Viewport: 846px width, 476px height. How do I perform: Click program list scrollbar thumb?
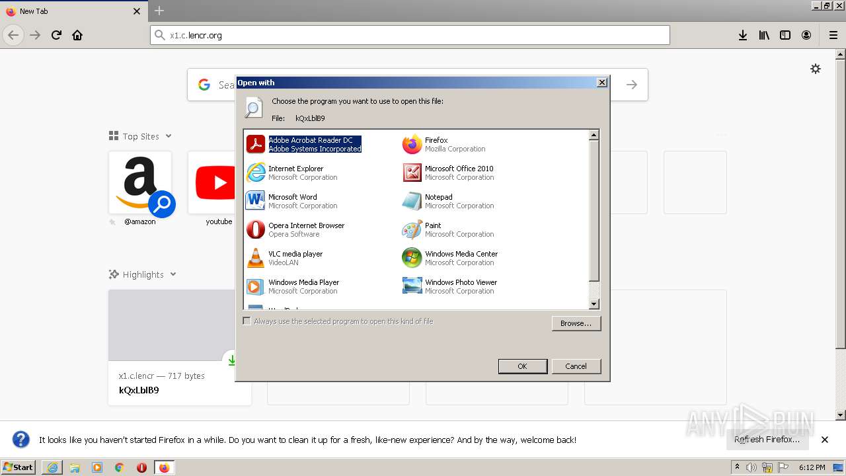click(594, 211)
